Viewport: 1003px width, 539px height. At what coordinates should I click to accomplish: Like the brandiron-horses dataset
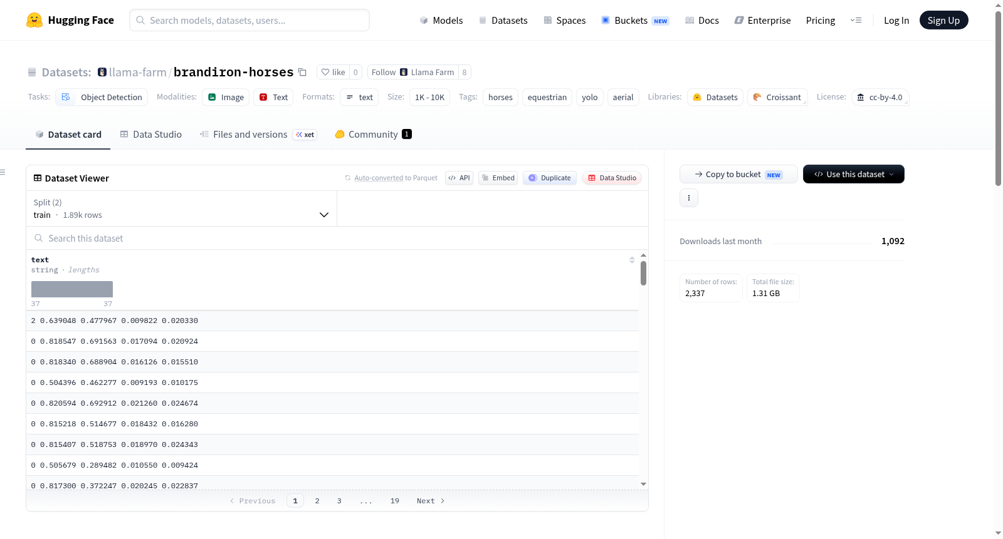(333, 72)
